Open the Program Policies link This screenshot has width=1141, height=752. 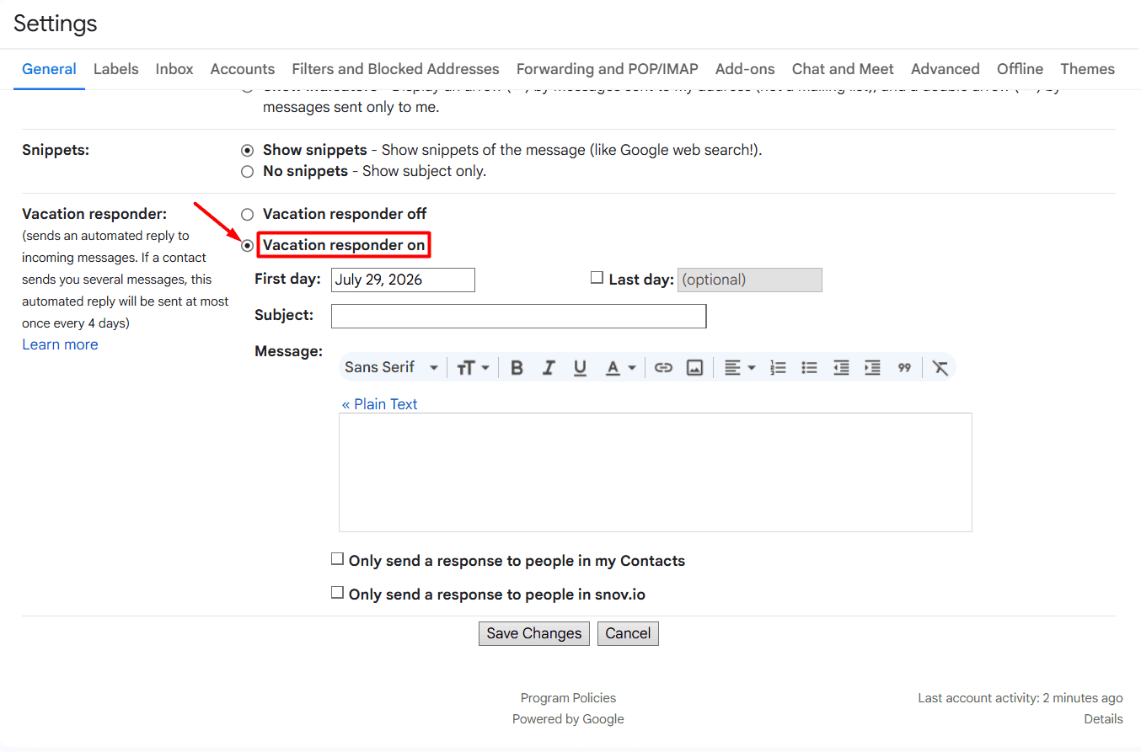pyautogui.click(x=568, y=698)
